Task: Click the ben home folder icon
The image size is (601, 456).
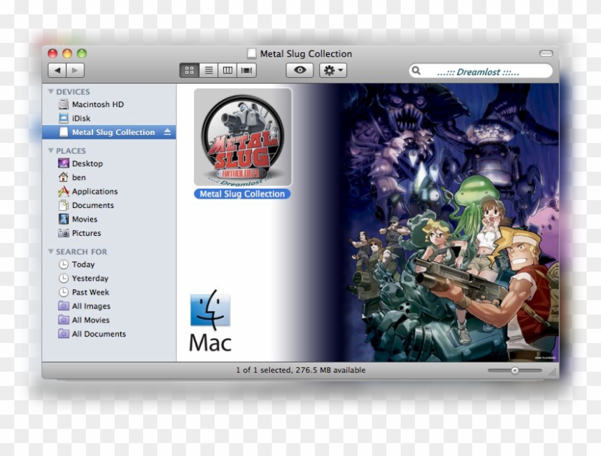Action: pyautogui.click(x=63, y=177)
